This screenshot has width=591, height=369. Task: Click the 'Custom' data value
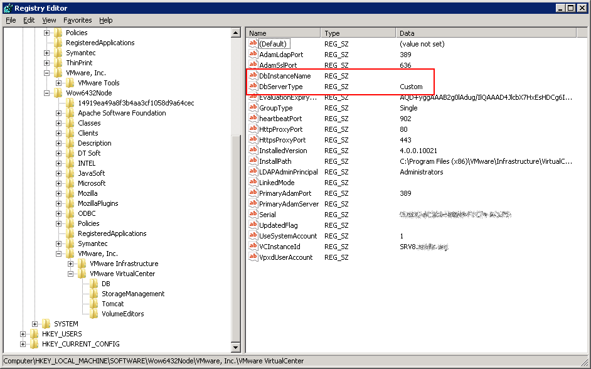[x=411, y=87]
